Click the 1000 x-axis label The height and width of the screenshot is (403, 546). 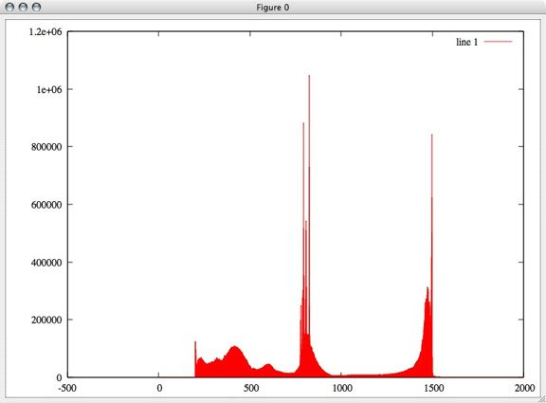tap(341, 388)
